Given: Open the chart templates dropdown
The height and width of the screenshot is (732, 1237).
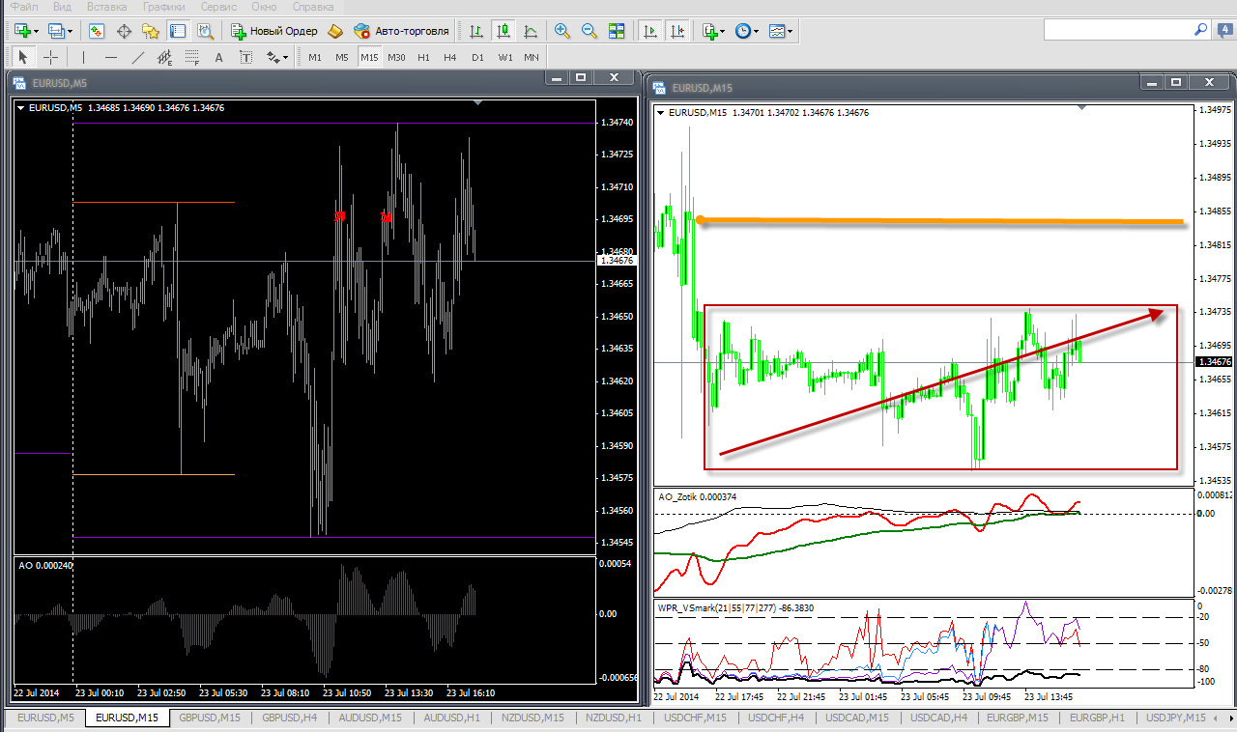Looking at the screenshot, I should click(x=781, y=31).
